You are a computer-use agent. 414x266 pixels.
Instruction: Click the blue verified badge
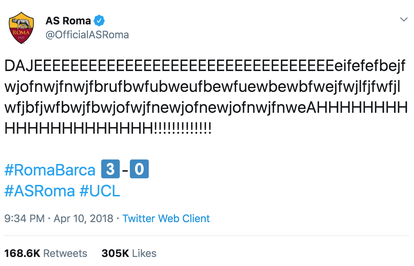pyautogui.click(x=99, y=21)
